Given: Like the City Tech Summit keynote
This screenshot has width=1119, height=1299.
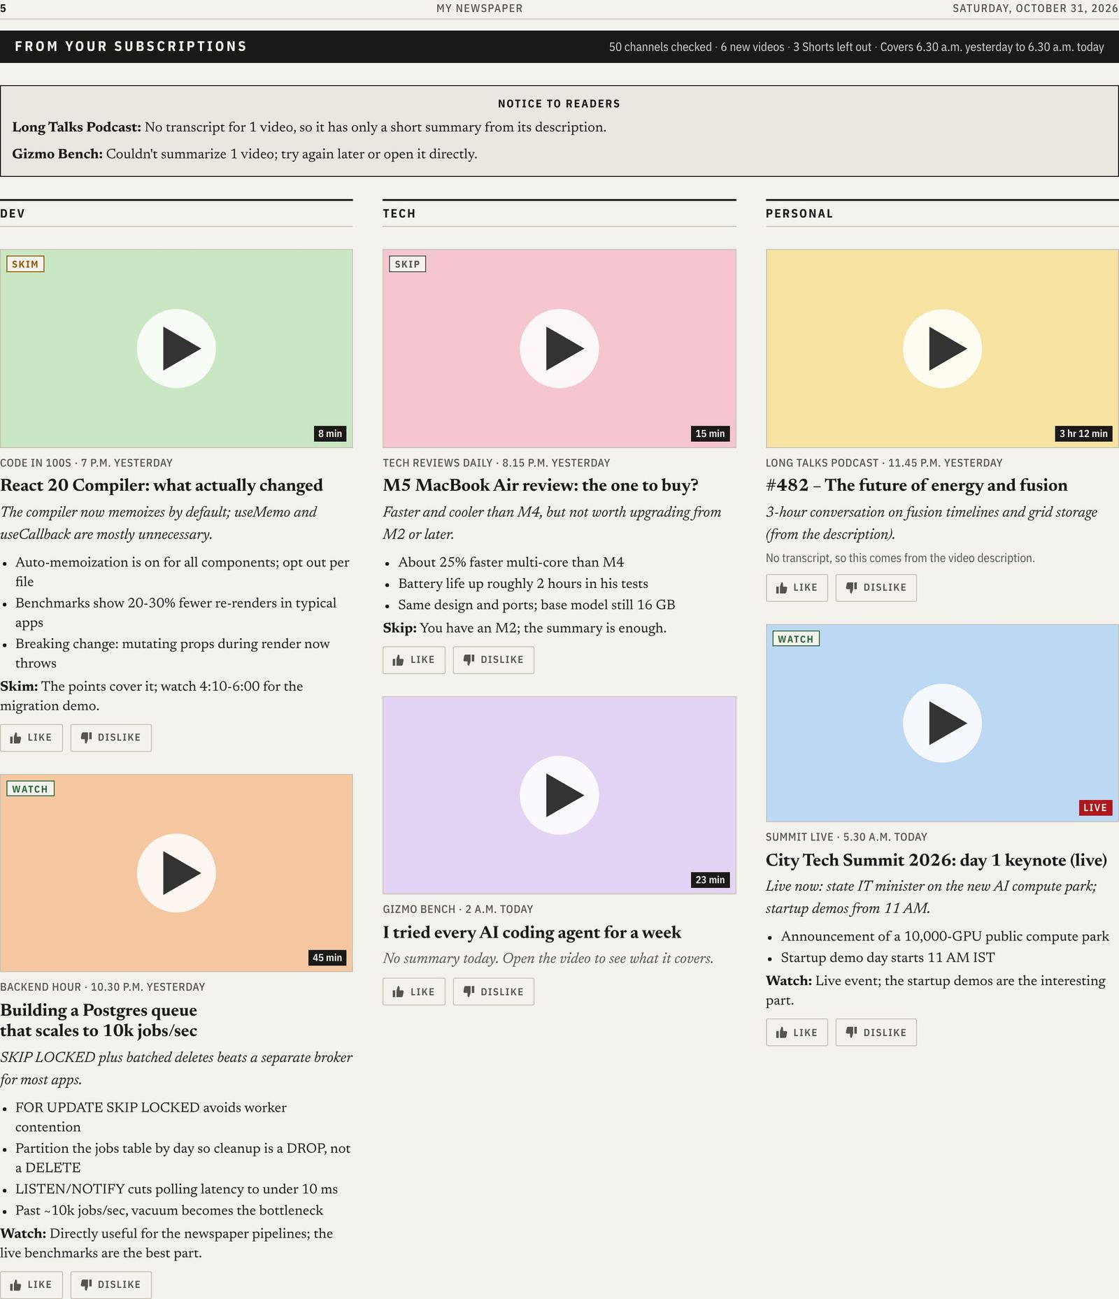Looking at the screenshot, I should click(797, 1033).
